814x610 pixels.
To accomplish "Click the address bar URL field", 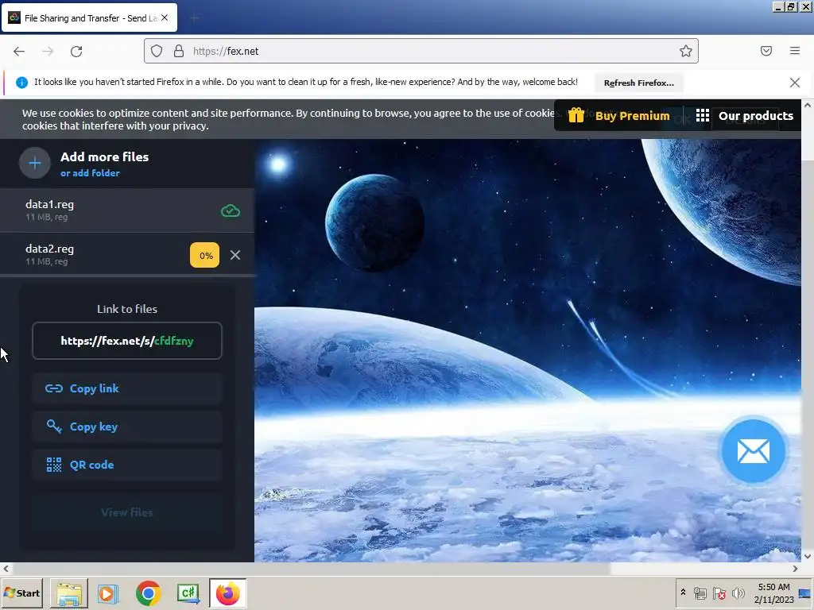I will (421, 51).
